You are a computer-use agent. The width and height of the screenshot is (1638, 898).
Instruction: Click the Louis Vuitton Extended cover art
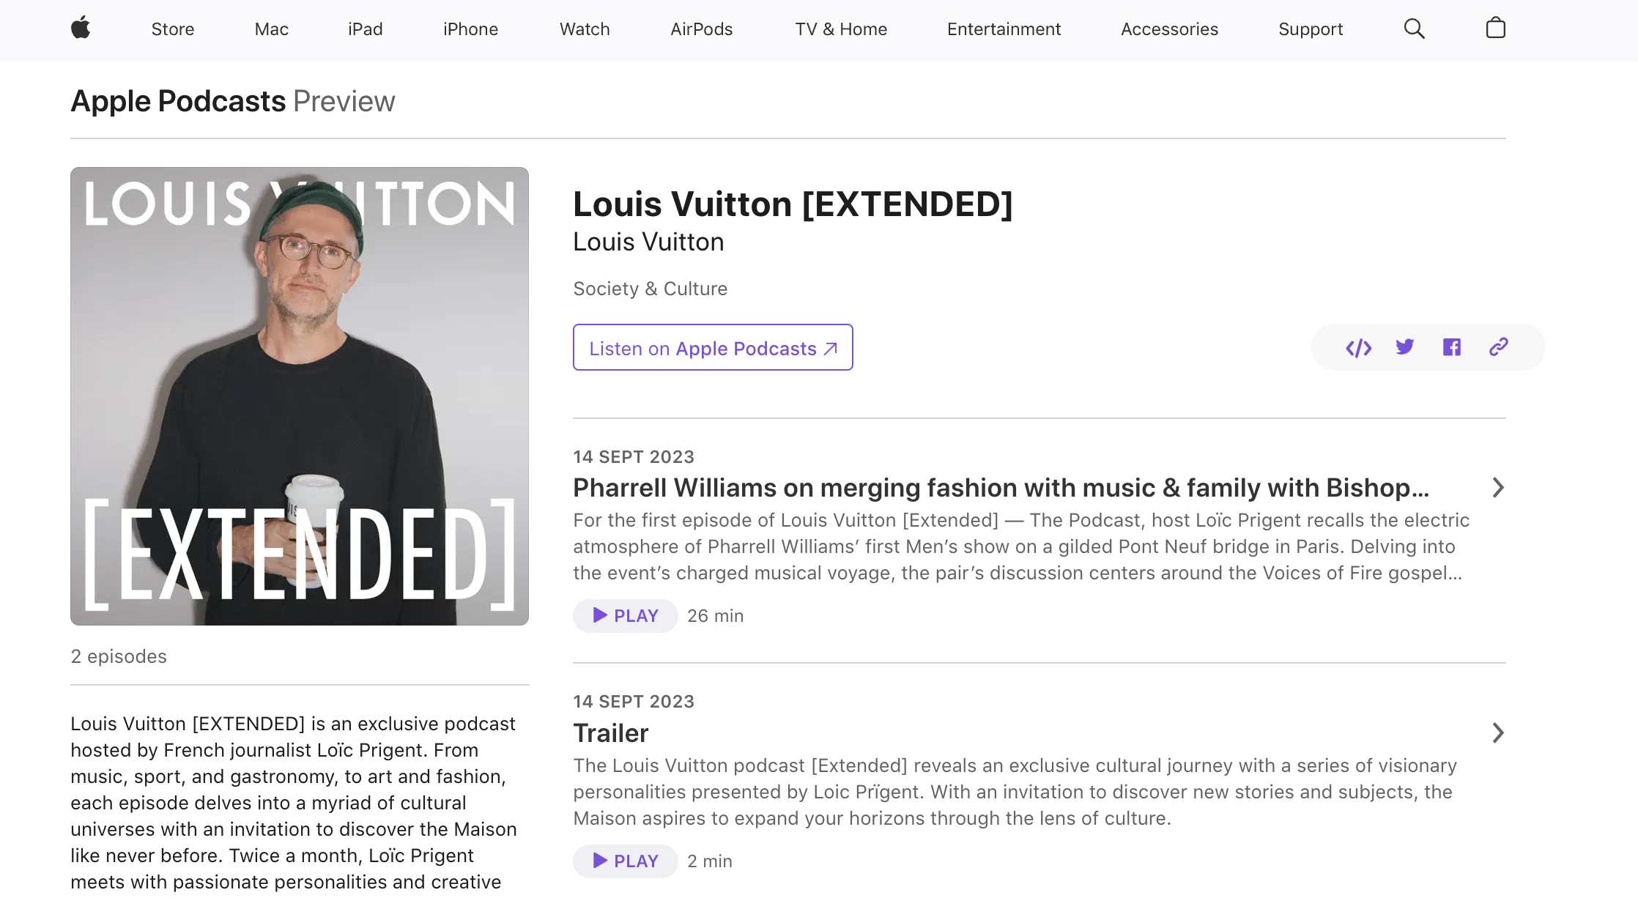(x=300, y=396)
